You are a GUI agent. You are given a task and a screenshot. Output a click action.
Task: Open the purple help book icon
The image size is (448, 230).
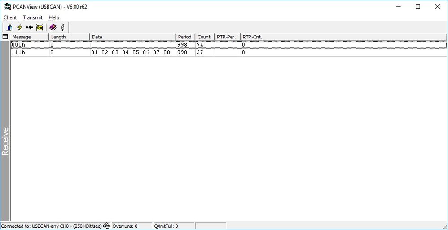[x=53, y=27]
